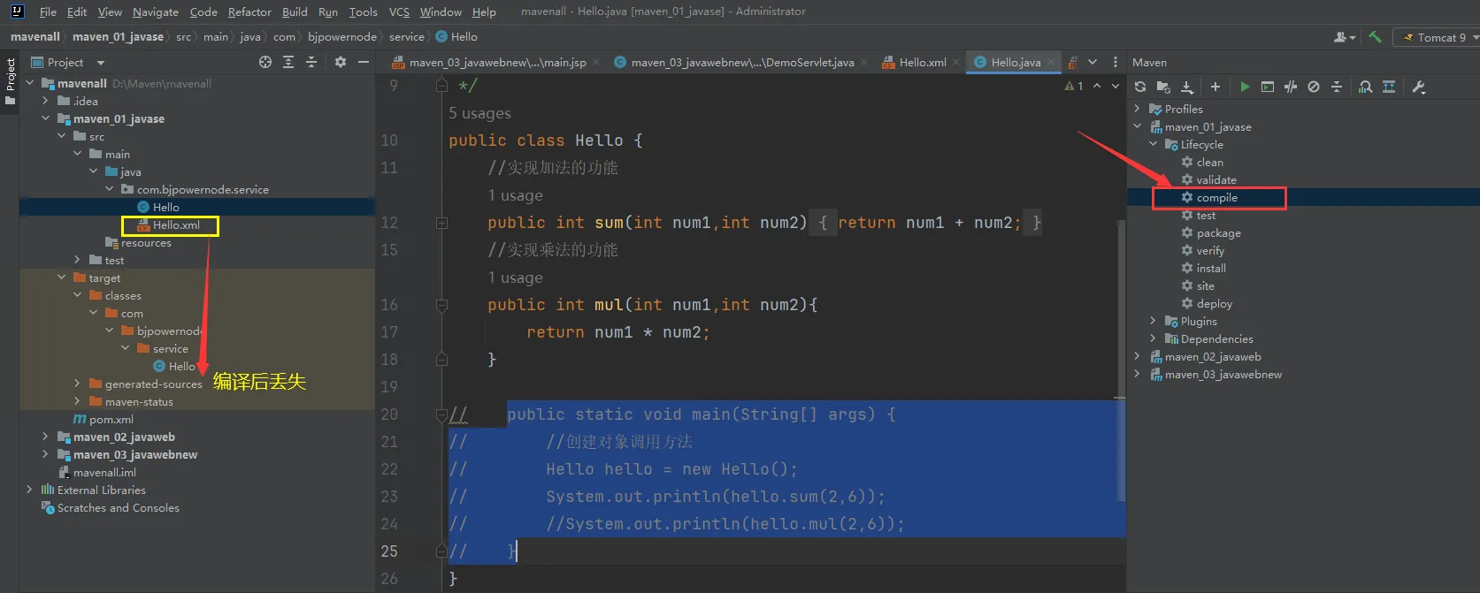This screenshot has width=1480, height=593.
Task: Click the build hammer icon
Action: [1375, 37]
